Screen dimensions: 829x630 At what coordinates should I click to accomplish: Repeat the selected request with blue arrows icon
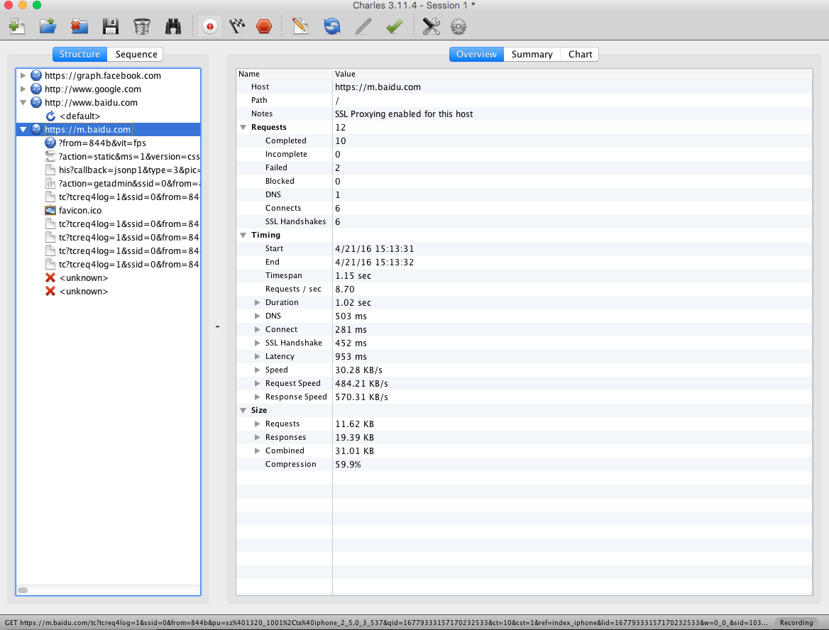332,26
